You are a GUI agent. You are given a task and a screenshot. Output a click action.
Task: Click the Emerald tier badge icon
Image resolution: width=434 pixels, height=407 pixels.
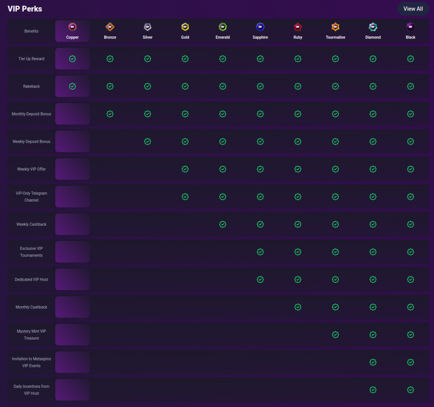pos(223,27)
